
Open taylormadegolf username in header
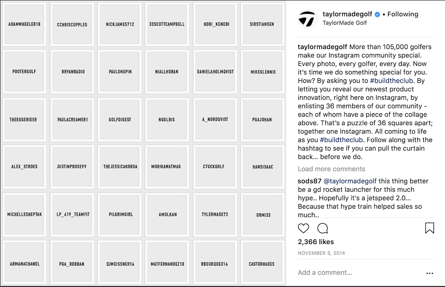(347, 14)
